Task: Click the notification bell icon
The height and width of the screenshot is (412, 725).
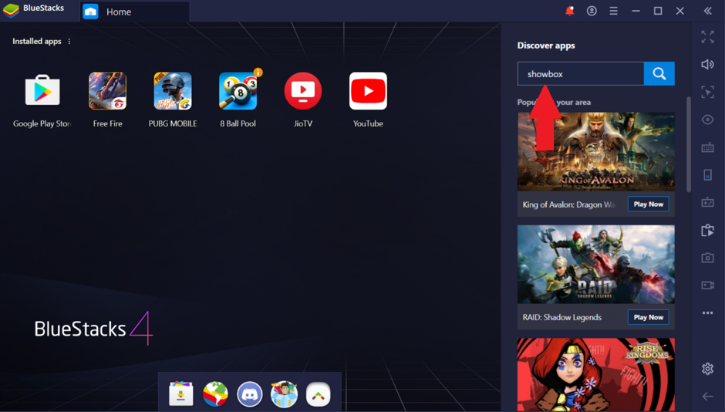Action: [569, 12]
